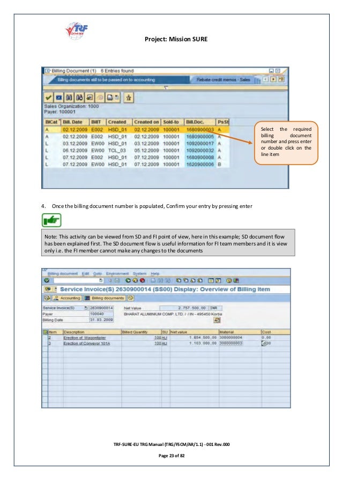Open the System menu
342x484 pixels.
[139, 273]
